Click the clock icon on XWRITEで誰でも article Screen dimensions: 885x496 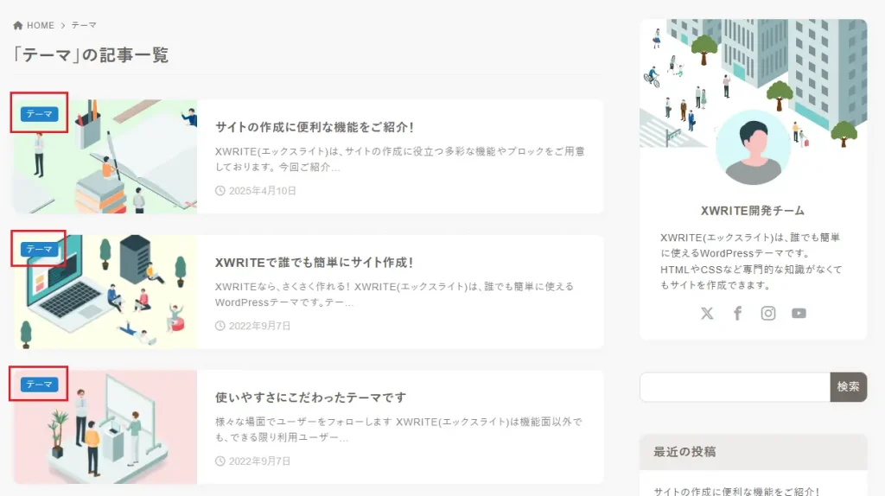coord(220,326)
